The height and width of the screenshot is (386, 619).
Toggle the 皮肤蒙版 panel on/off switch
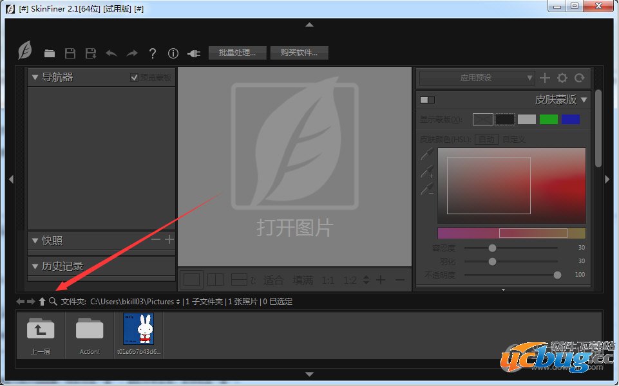point(427,100)
